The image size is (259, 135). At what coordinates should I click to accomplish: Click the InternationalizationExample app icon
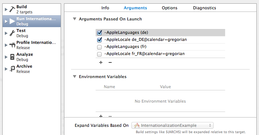click(137, 125)
